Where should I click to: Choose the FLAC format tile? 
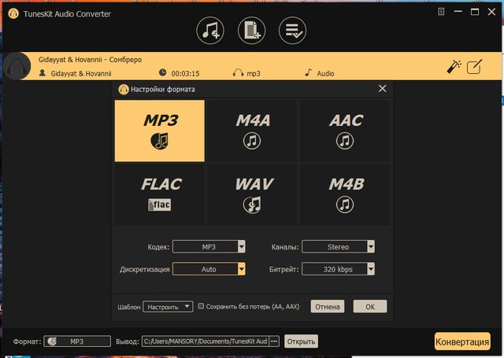[x=160, y=194]
